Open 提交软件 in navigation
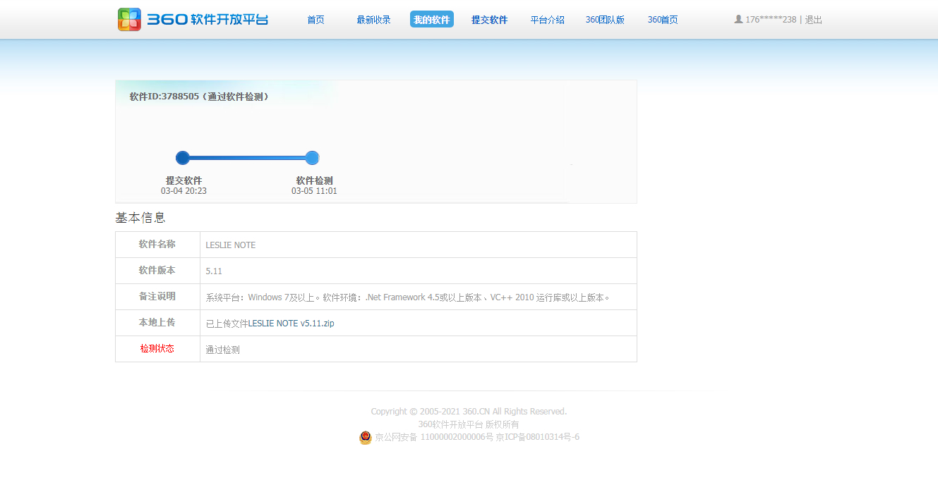The image size is (938, 492). point(489,20)
